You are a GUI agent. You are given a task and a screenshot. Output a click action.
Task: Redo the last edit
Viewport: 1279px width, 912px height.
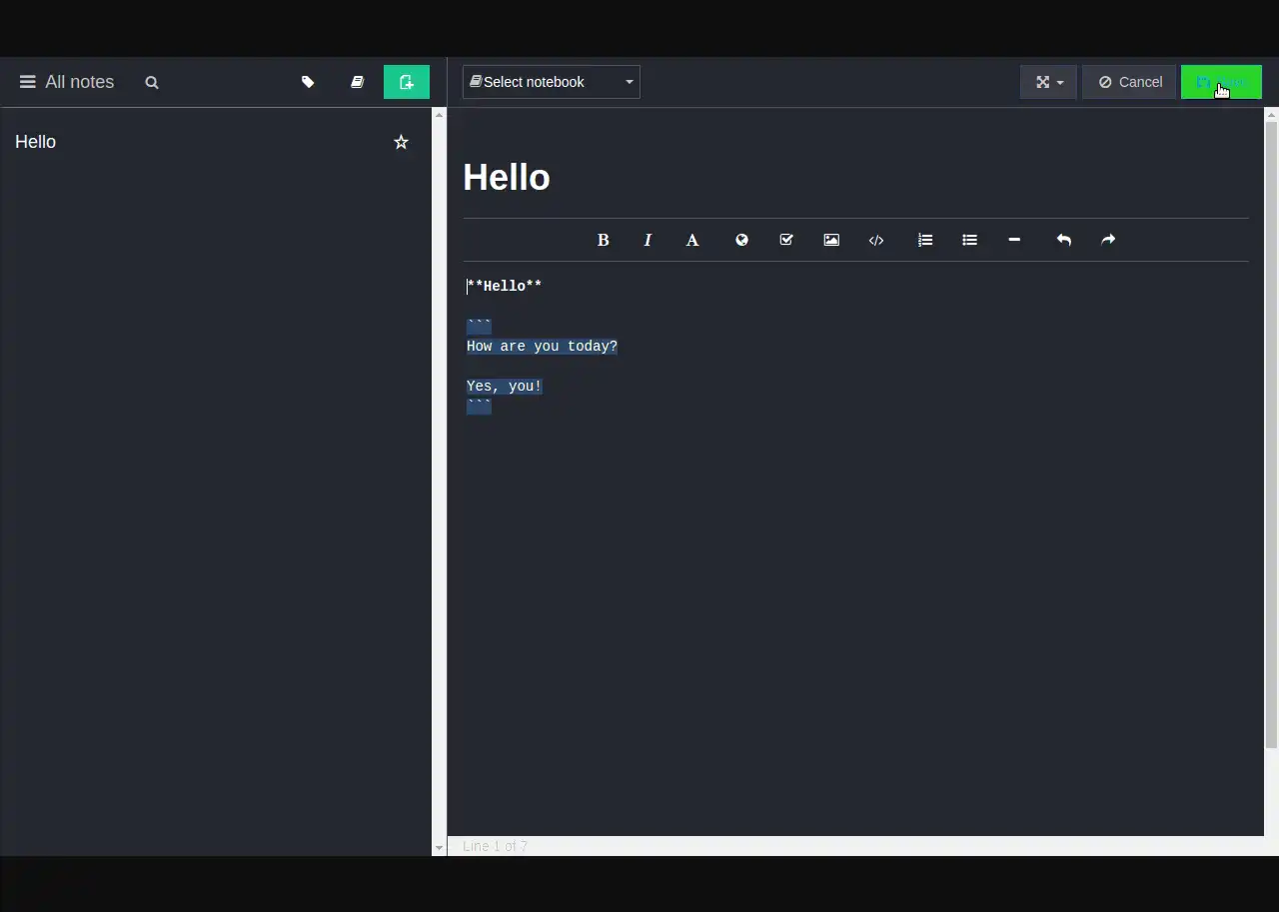1108,240
